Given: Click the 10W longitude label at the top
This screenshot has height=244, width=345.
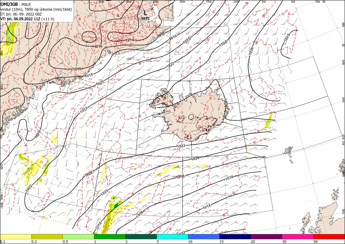Looking at the screenshot, I should [x=236, y=1].
